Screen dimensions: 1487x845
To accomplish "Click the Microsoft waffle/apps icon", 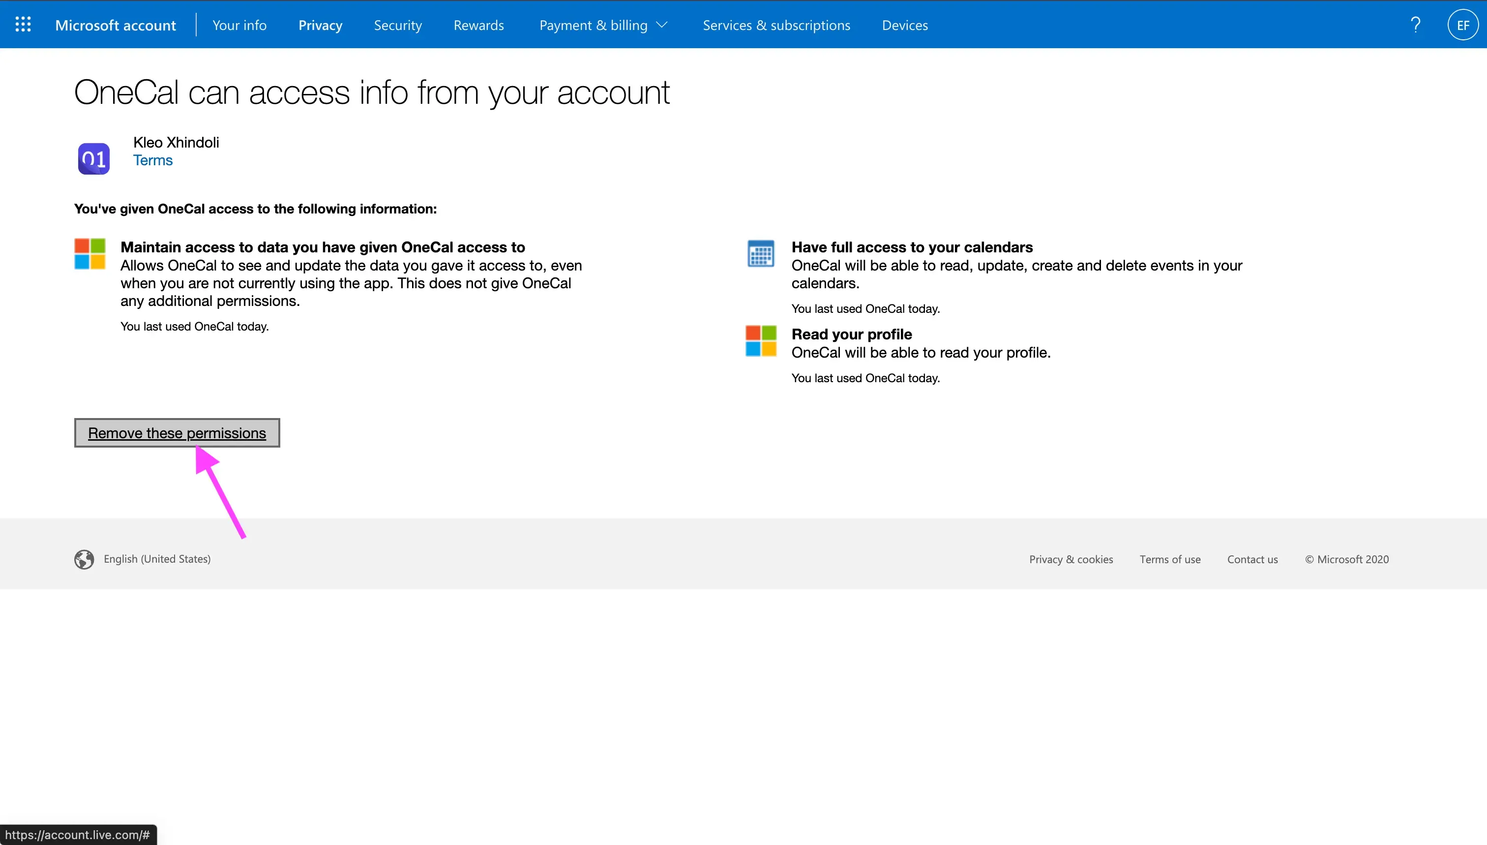I will [x=23, y=24].
